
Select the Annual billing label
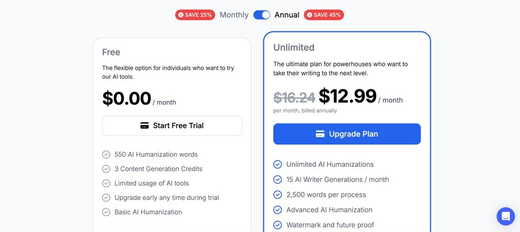287,15
